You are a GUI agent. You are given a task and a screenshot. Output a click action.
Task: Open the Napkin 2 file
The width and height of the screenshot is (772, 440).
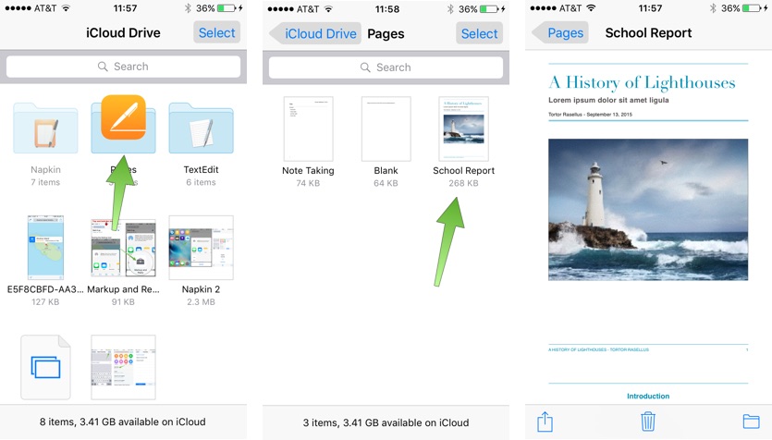point(201,247)
